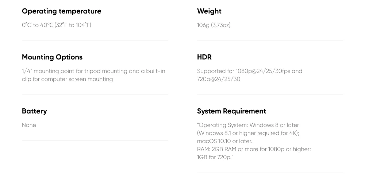The width and height of the screenshot is (365, 189).
Task: Click the System Requirement heading
Action: point(231,111)
